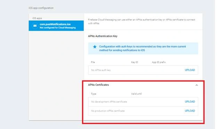Upload a production APNs certificate
Image resolution: width=217 pixels, height=129 pixels.
point(190,111)
